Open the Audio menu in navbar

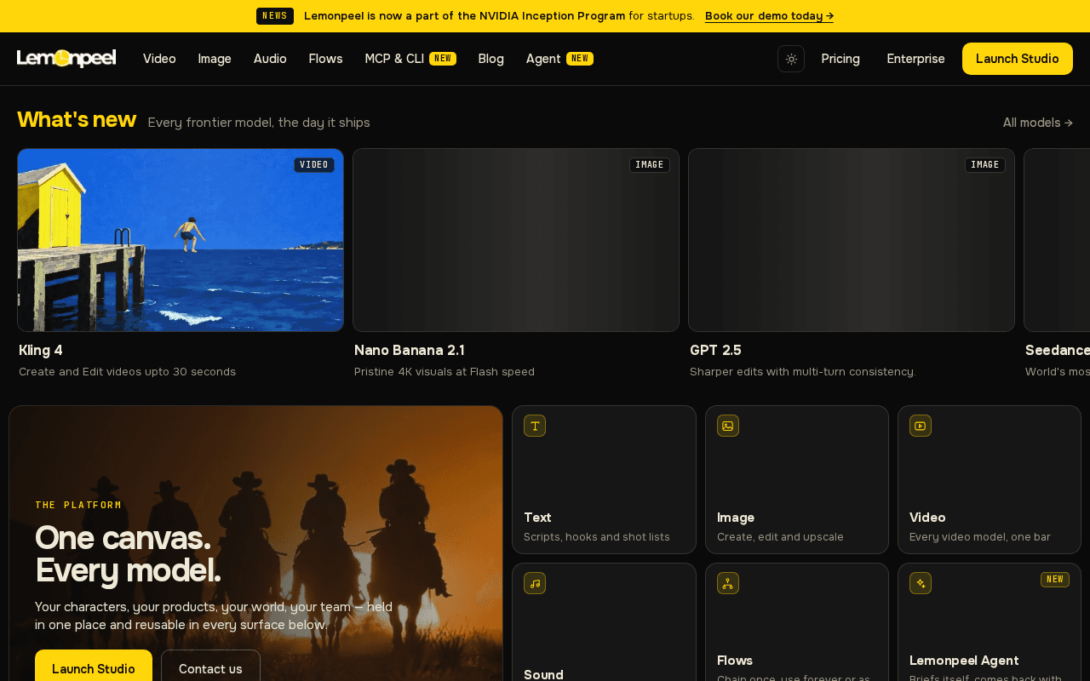pos(270,59)
